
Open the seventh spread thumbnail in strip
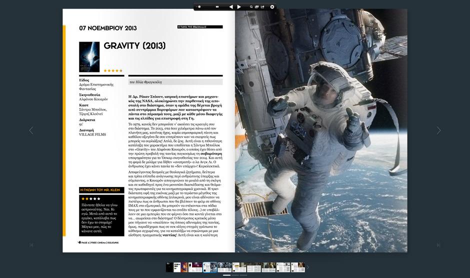tap(254, 267)
